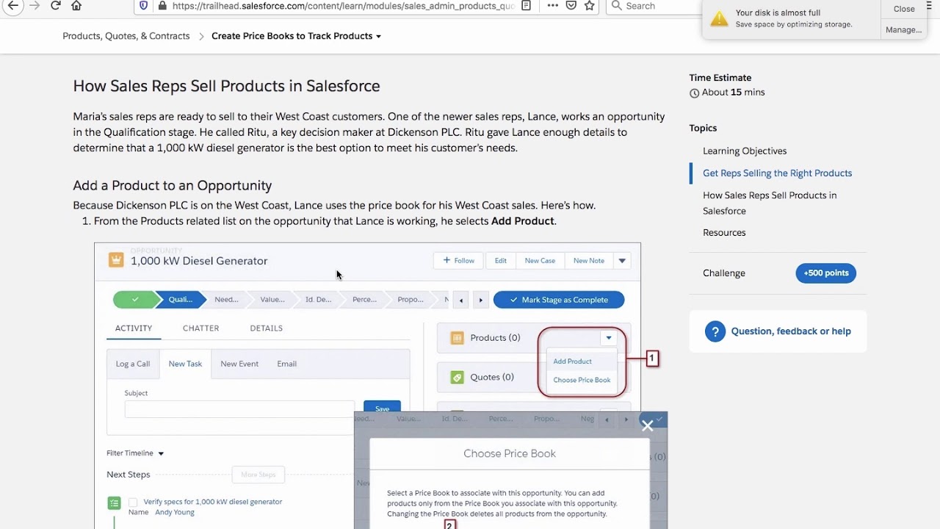Click the blue Save button
Screen dimensions: 940x529
pos(382,409)
